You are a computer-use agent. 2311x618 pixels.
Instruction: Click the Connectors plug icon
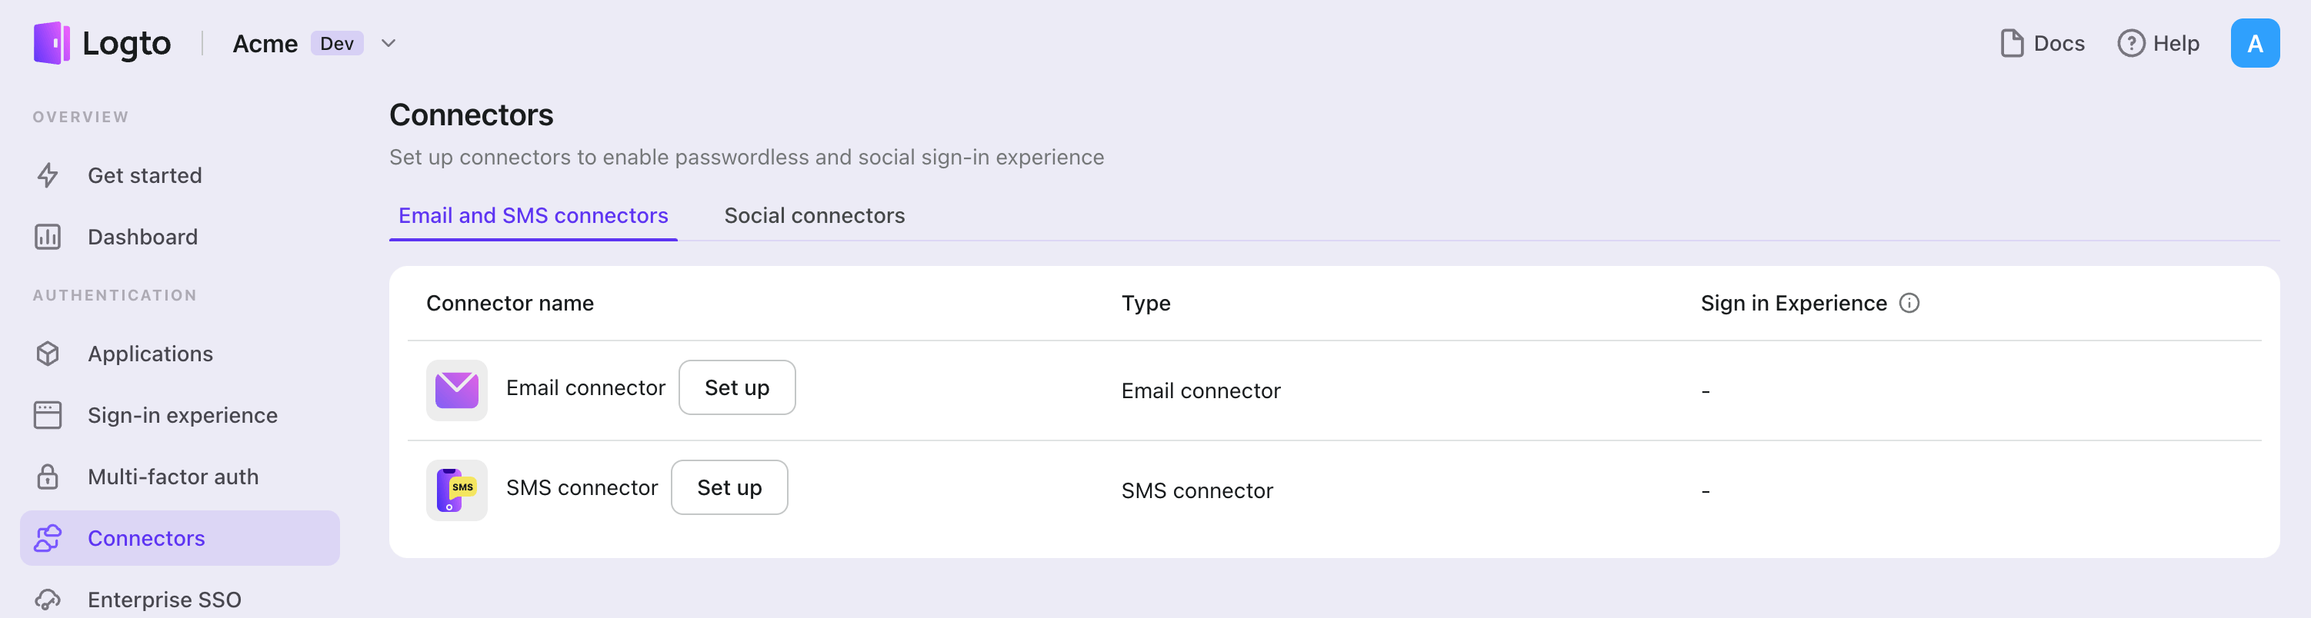(x=48, y=538)
